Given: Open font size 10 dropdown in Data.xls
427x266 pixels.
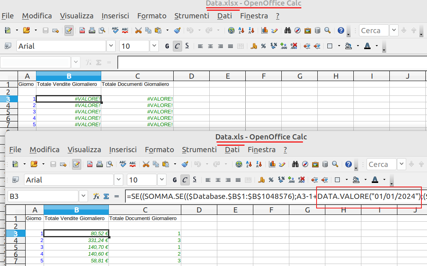Looking at the screenshot, I should [162, 180].
